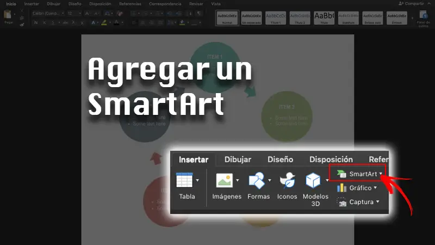Screen dimensions: 435x245
Task: Apply the Sin espaciado style
Action: pyautogui.click(x=251, y=18)
